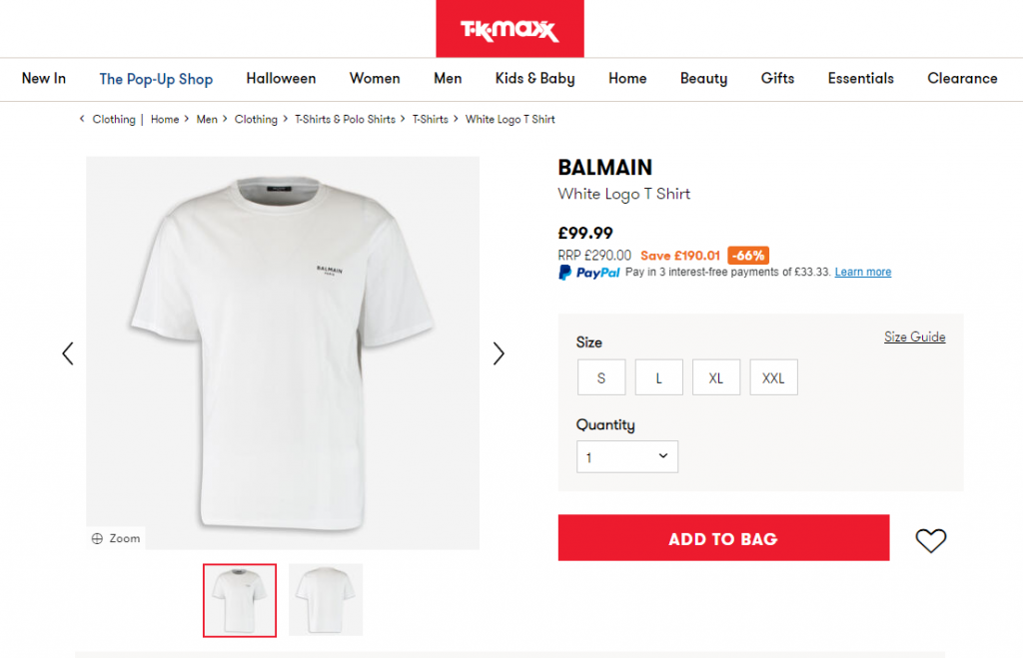
Task: Click the back chevron before Clothing breadcrumb
Action: (x=82, y=119)
